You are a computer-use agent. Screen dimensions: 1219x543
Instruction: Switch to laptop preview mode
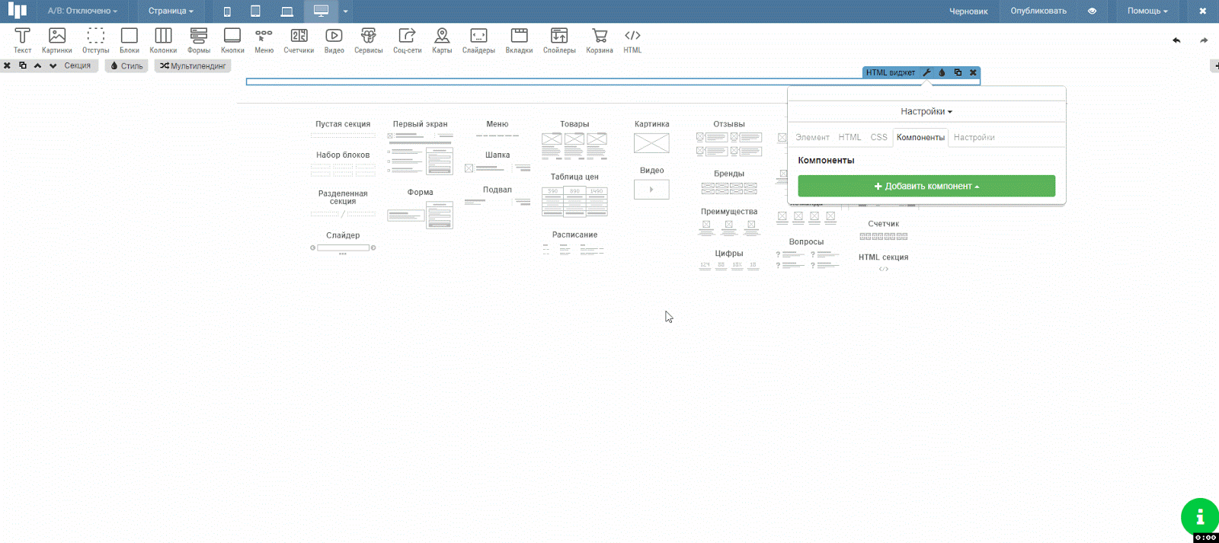coord(286,11)
